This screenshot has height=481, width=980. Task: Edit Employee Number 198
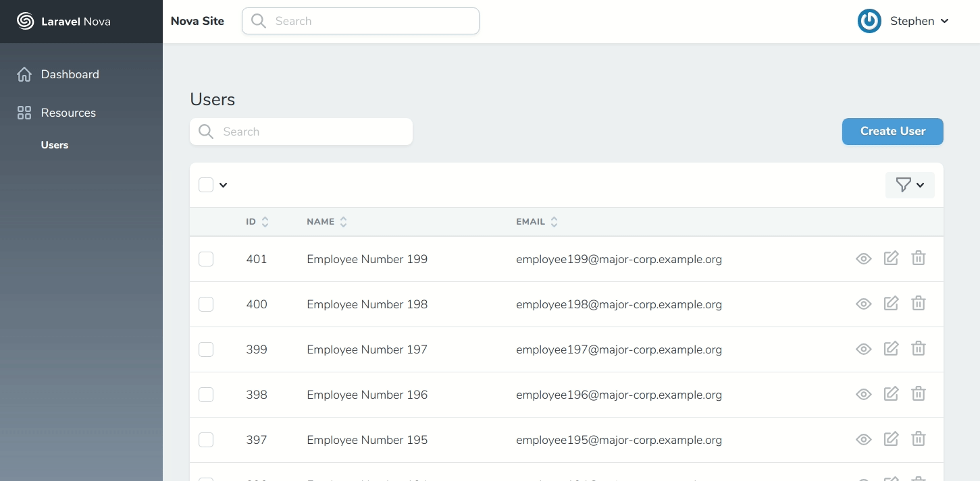pos(891,303)
